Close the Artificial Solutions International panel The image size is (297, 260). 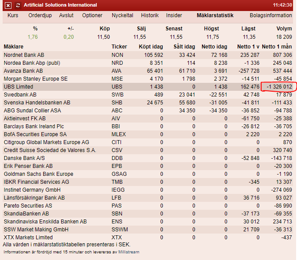(8, 5)
